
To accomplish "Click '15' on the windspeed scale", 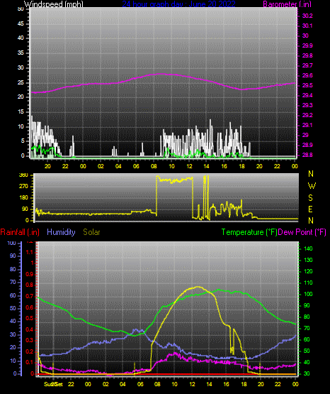I will point(21,112).
